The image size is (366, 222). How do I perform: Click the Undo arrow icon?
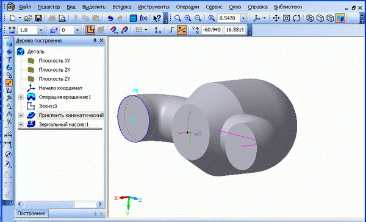110,18
